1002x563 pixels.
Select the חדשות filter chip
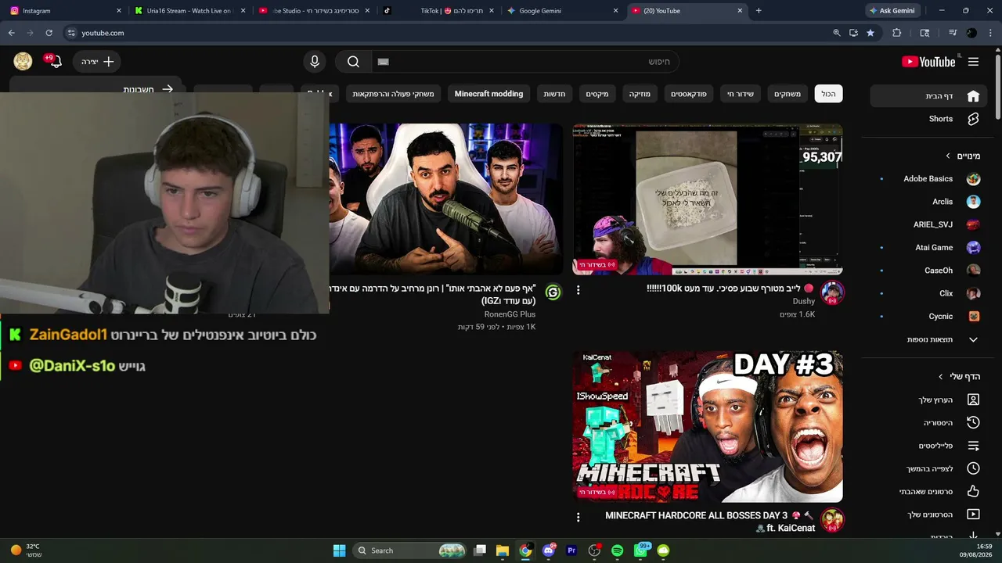[x=554, y=94]
